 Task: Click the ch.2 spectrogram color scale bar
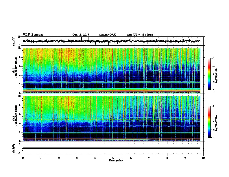click(x=209, y=122)
